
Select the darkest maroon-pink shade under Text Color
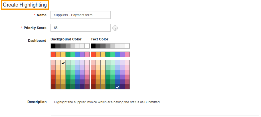[x=127, y=87]
